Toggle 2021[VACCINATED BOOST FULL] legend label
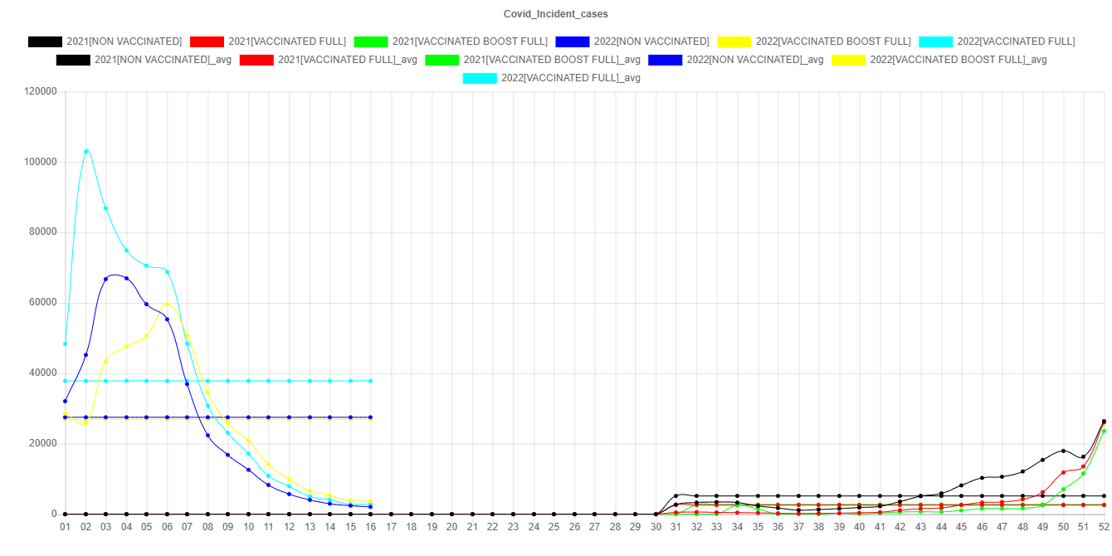 470,41
